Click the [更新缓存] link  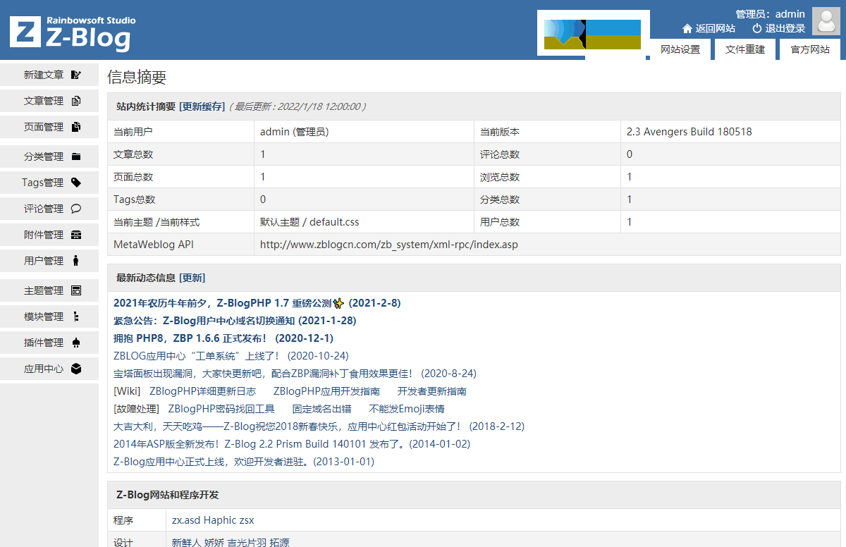tap(202, 106)
